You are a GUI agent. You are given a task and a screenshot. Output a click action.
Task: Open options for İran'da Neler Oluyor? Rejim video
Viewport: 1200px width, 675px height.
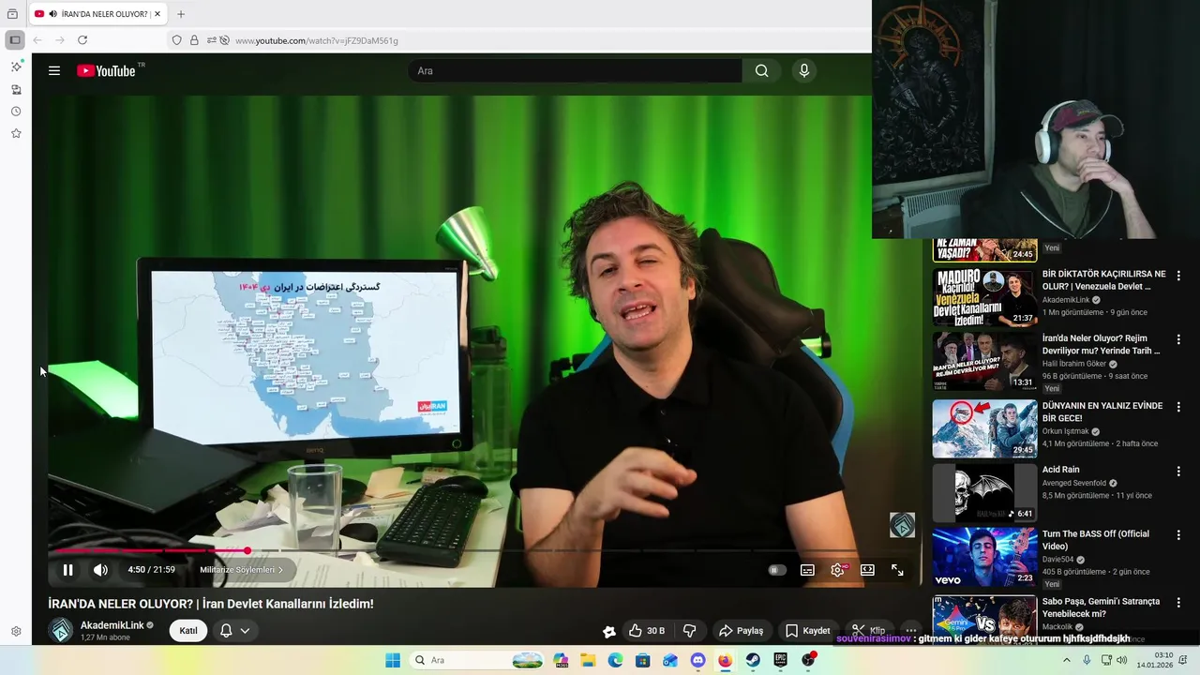pos(1178,339)
